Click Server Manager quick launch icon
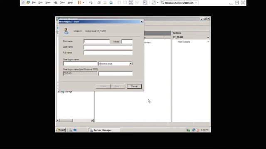The width and height of the screenshot is (266, 149). pyautogui.click(x=71, y=130)
